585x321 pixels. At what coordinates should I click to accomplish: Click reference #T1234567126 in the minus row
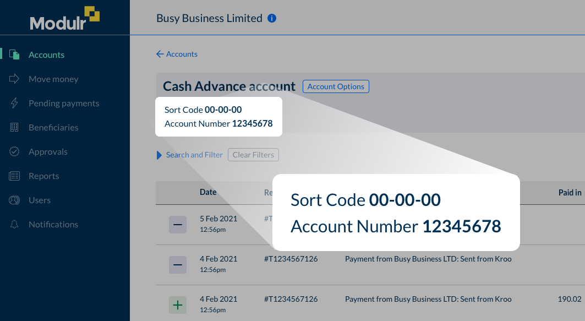[x=291, y=259]
